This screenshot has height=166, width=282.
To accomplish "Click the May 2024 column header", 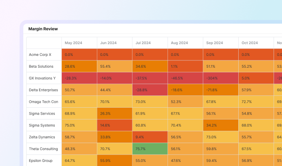I will coord(74,43).
